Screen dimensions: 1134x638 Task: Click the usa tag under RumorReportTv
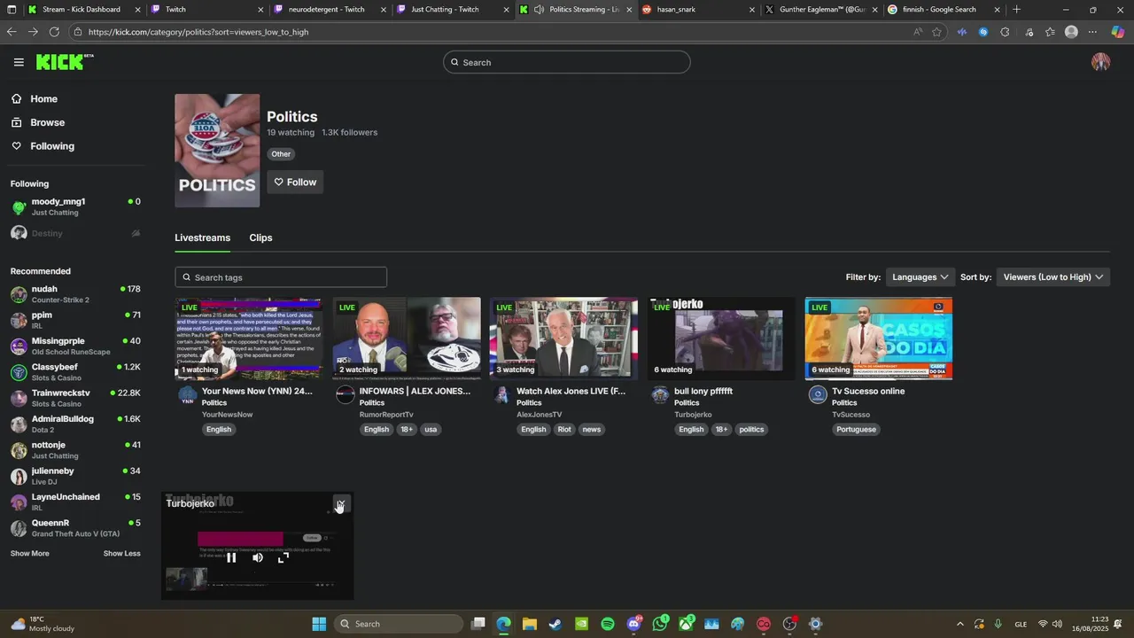pos(431,430)
